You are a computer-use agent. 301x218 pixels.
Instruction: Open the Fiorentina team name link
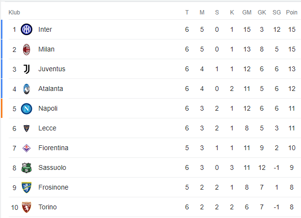tap(54, 148)
